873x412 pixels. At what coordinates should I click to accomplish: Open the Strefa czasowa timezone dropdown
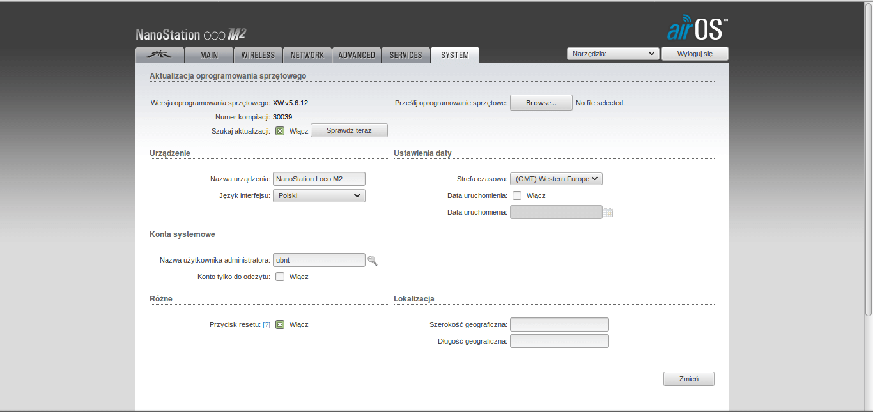coord(556,179)
